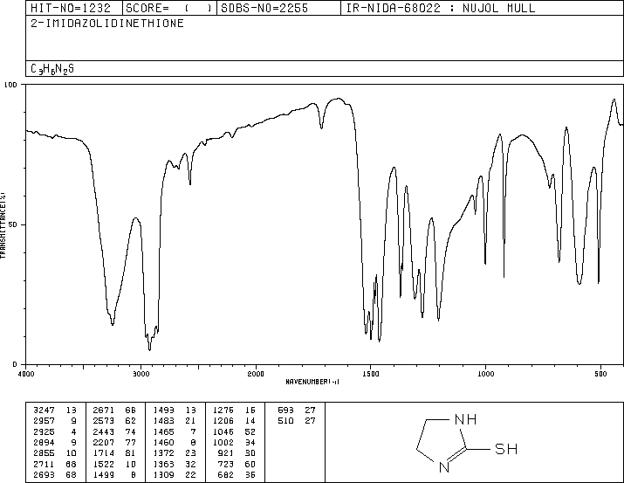The height and width of the screenshot is (483, 624).
Task: Select peak table entry 510
Action: click(x=285, y=421)
